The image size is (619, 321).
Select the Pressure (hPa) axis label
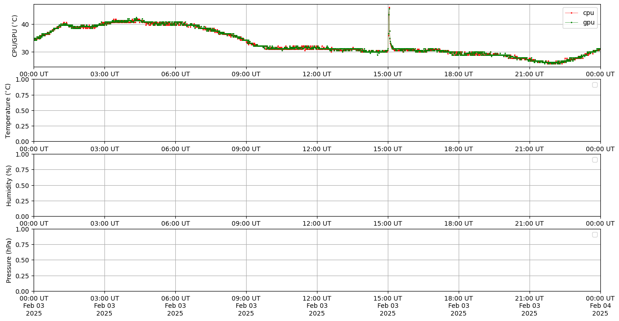(9, 260)
